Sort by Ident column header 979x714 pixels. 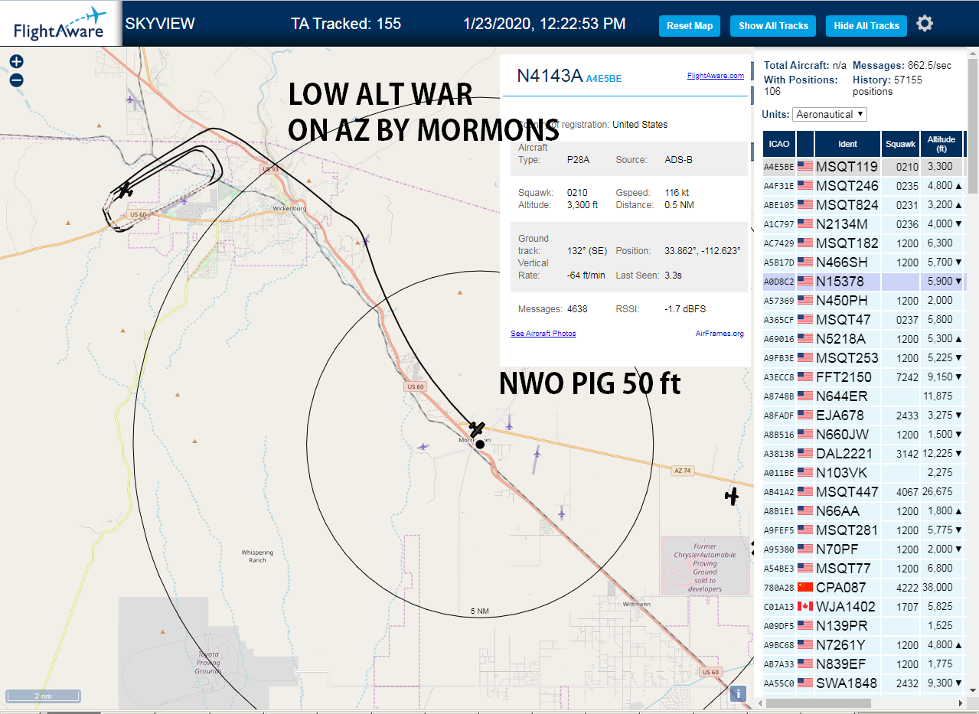point(848,144)
